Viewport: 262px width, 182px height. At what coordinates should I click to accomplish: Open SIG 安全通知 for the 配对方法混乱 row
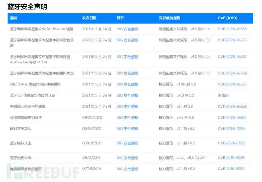pyautogui.click(x=127, y=128)
